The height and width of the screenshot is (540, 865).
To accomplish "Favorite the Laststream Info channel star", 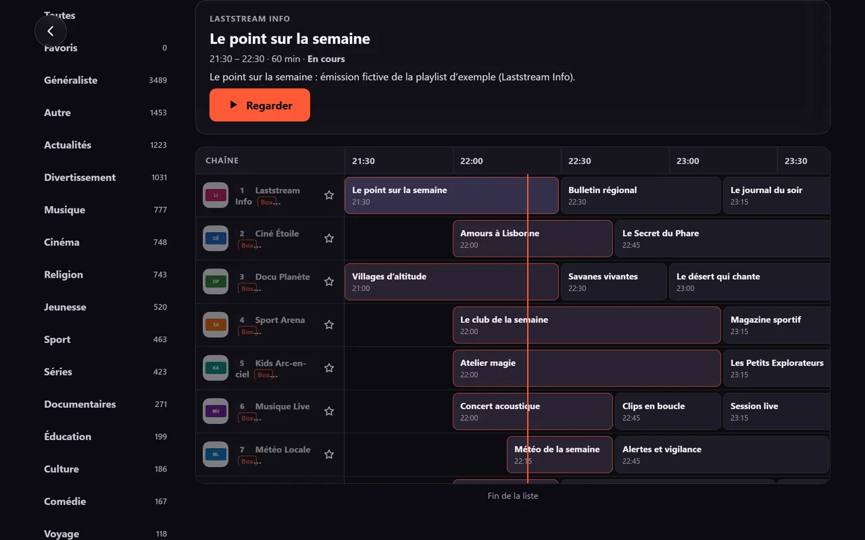I will (329, 195).
